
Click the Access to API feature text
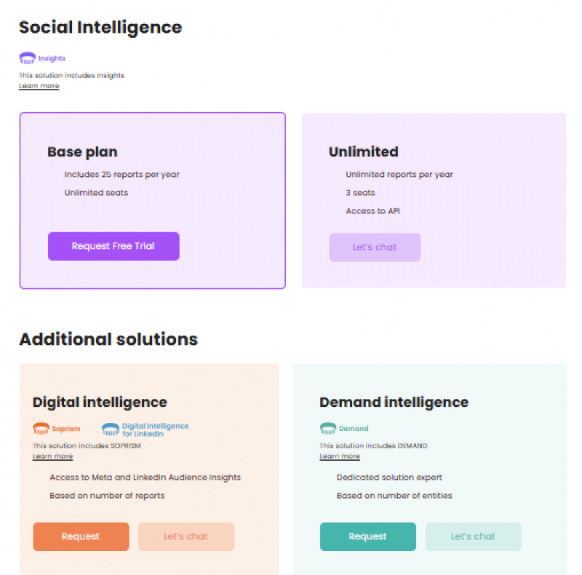point(372,211)
